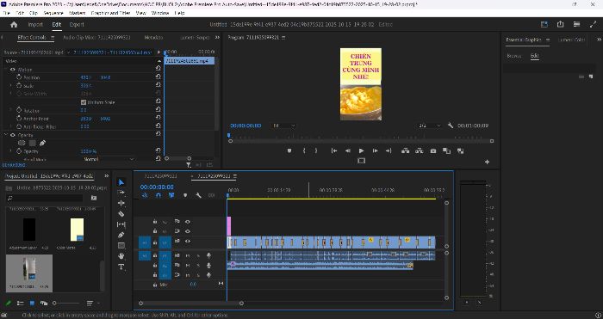603x319 pixels.
Task: Export frame with camera icon
Action: tap(433, 150)
